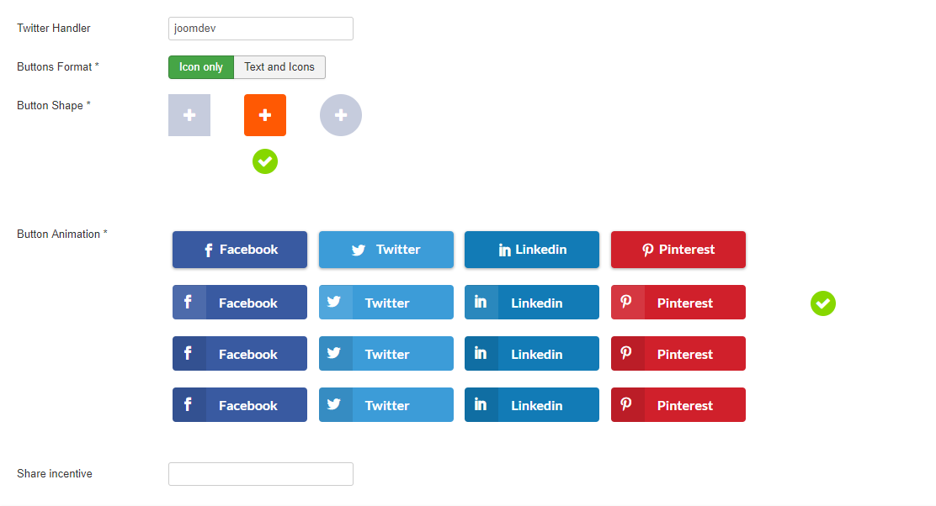Enable the Icon only buttons format

pyautogui.click(x=201, y=67)
